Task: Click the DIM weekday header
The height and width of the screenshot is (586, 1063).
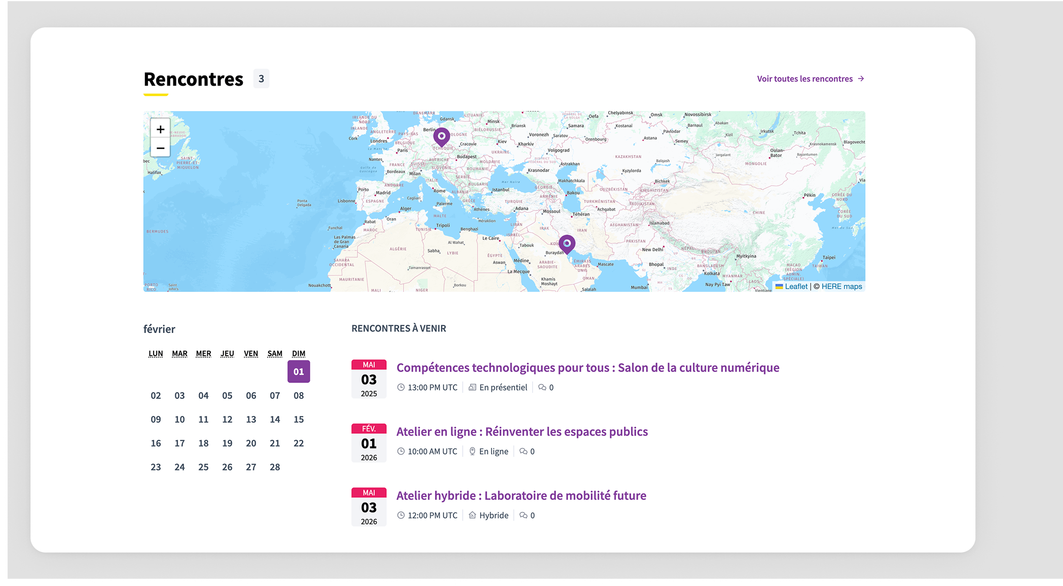Action: 299,354
